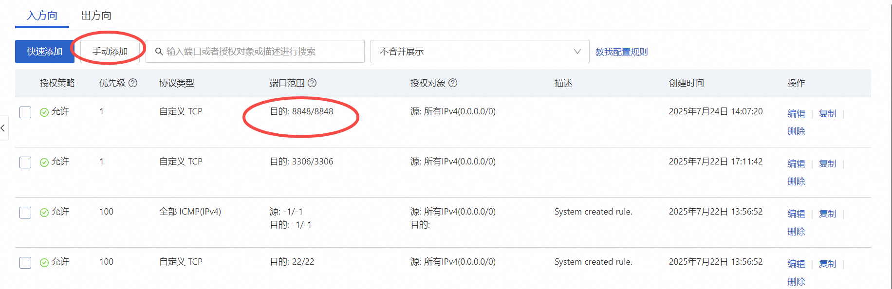The height and width of the screenshot is (289, 892).
Task: Delete the 8848/8848 rule
Action: click(796, 131)
